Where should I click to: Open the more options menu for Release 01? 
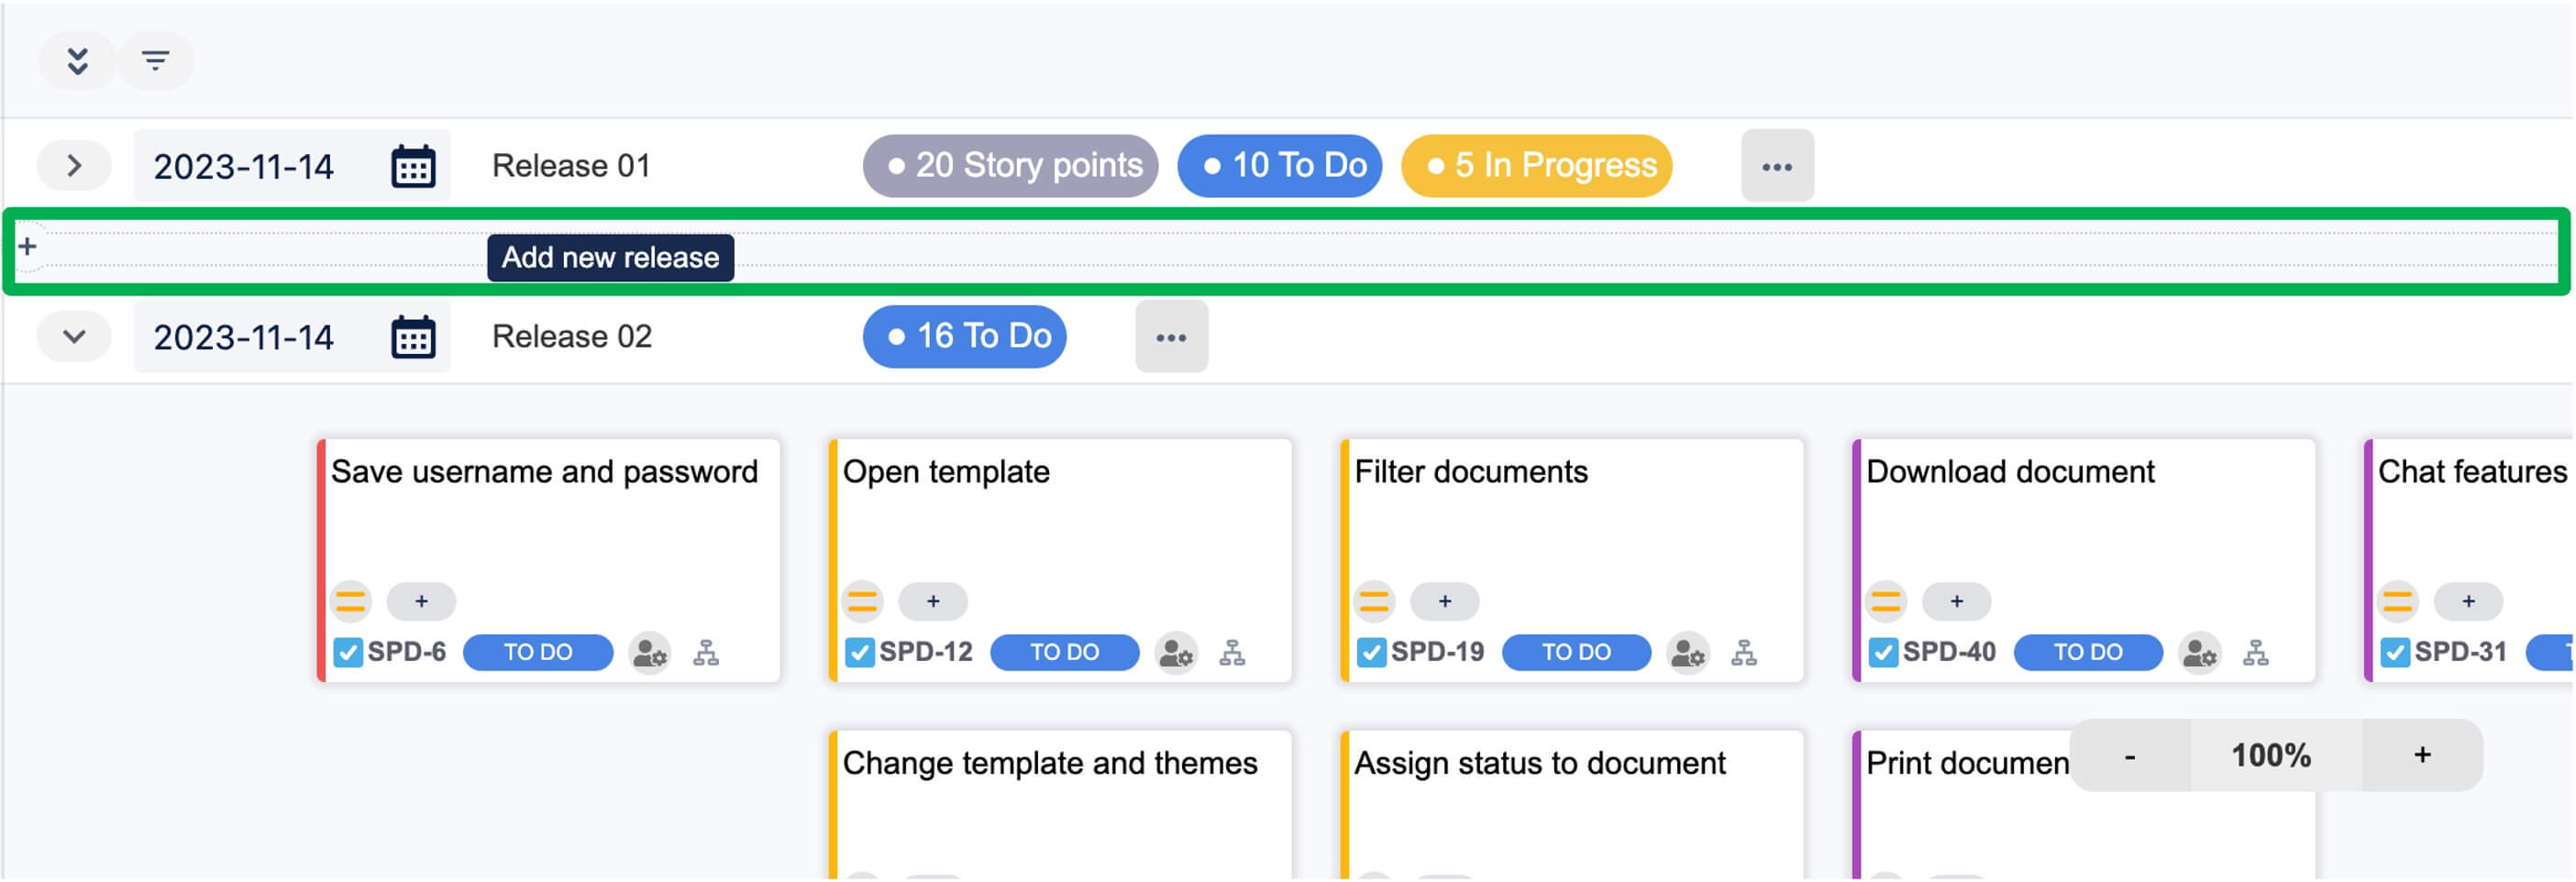pos(1776,166)
